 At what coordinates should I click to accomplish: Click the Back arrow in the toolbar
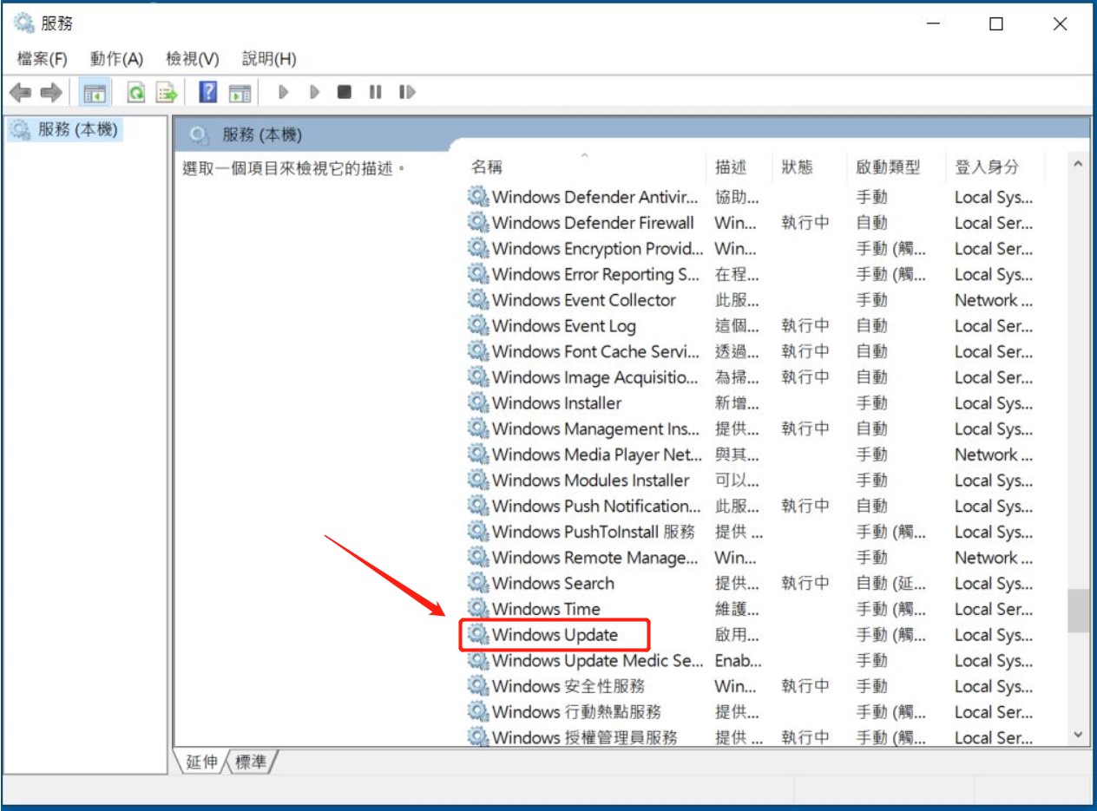pyautogui.click(x=21, y=92)
